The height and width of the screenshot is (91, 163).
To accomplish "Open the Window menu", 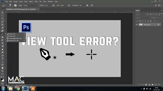I will coord(50,2).
